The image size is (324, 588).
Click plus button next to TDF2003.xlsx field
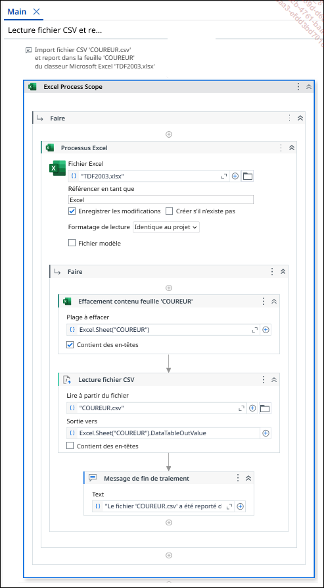pos(235,176)
